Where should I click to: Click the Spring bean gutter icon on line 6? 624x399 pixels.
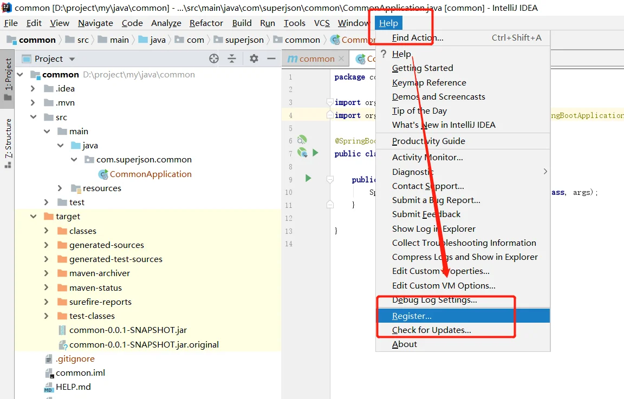pyautogui.click(x=302, y=140)
